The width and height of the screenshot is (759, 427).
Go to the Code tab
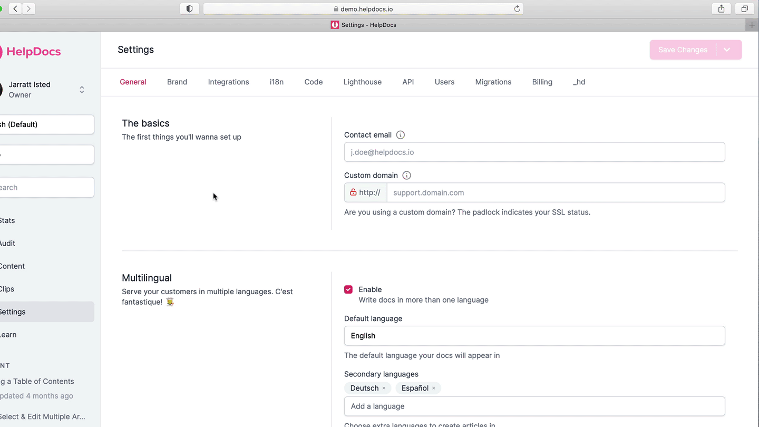314,82
